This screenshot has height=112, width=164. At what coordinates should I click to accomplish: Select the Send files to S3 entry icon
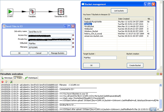[x=61, y=11]
